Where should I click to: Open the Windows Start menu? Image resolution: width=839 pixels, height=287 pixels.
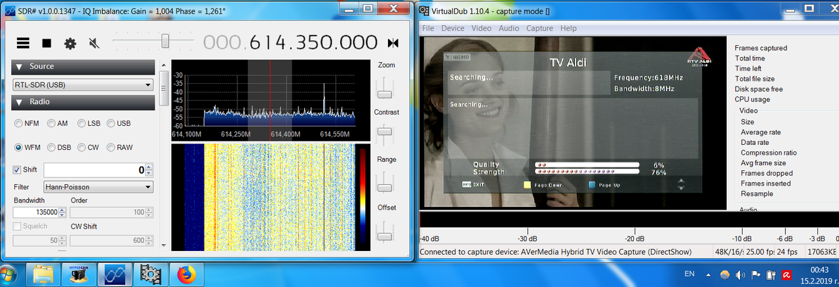click(9, 274)
